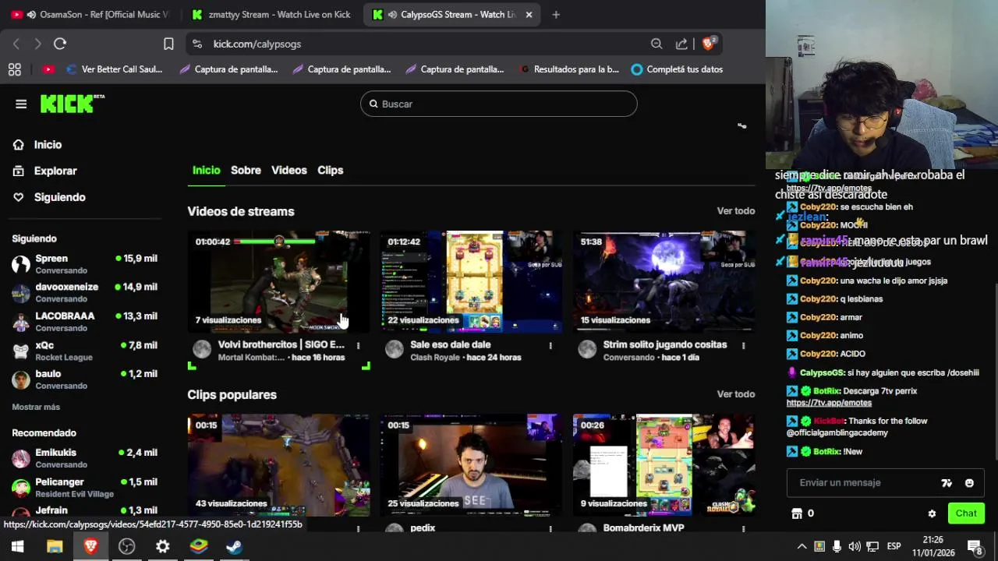The width and height of the screenshot is (998, 561).
Task: Open Resultados para la b... bookmark
Action: click(x=569, y=69)
